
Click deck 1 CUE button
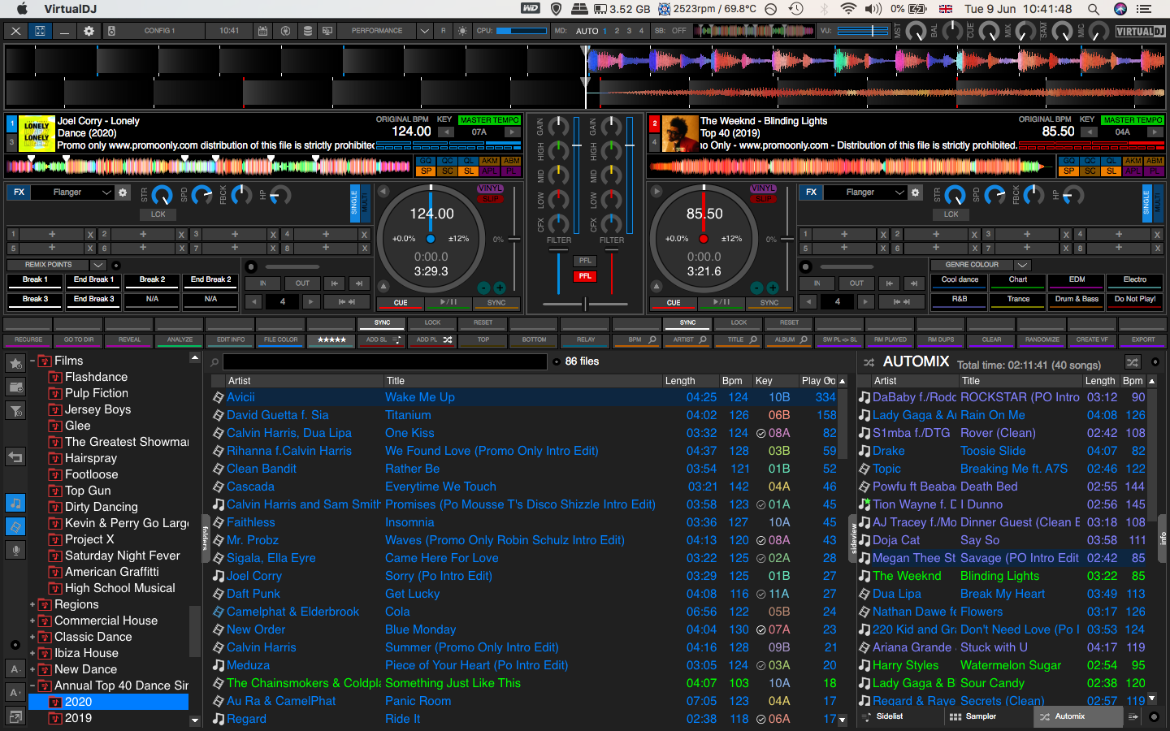tap(401, 303)
